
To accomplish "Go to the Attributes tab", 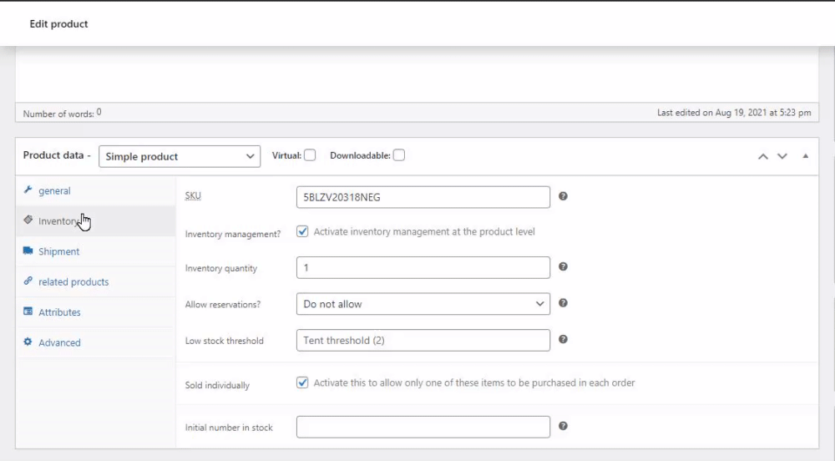I will [x=96, y=312].
